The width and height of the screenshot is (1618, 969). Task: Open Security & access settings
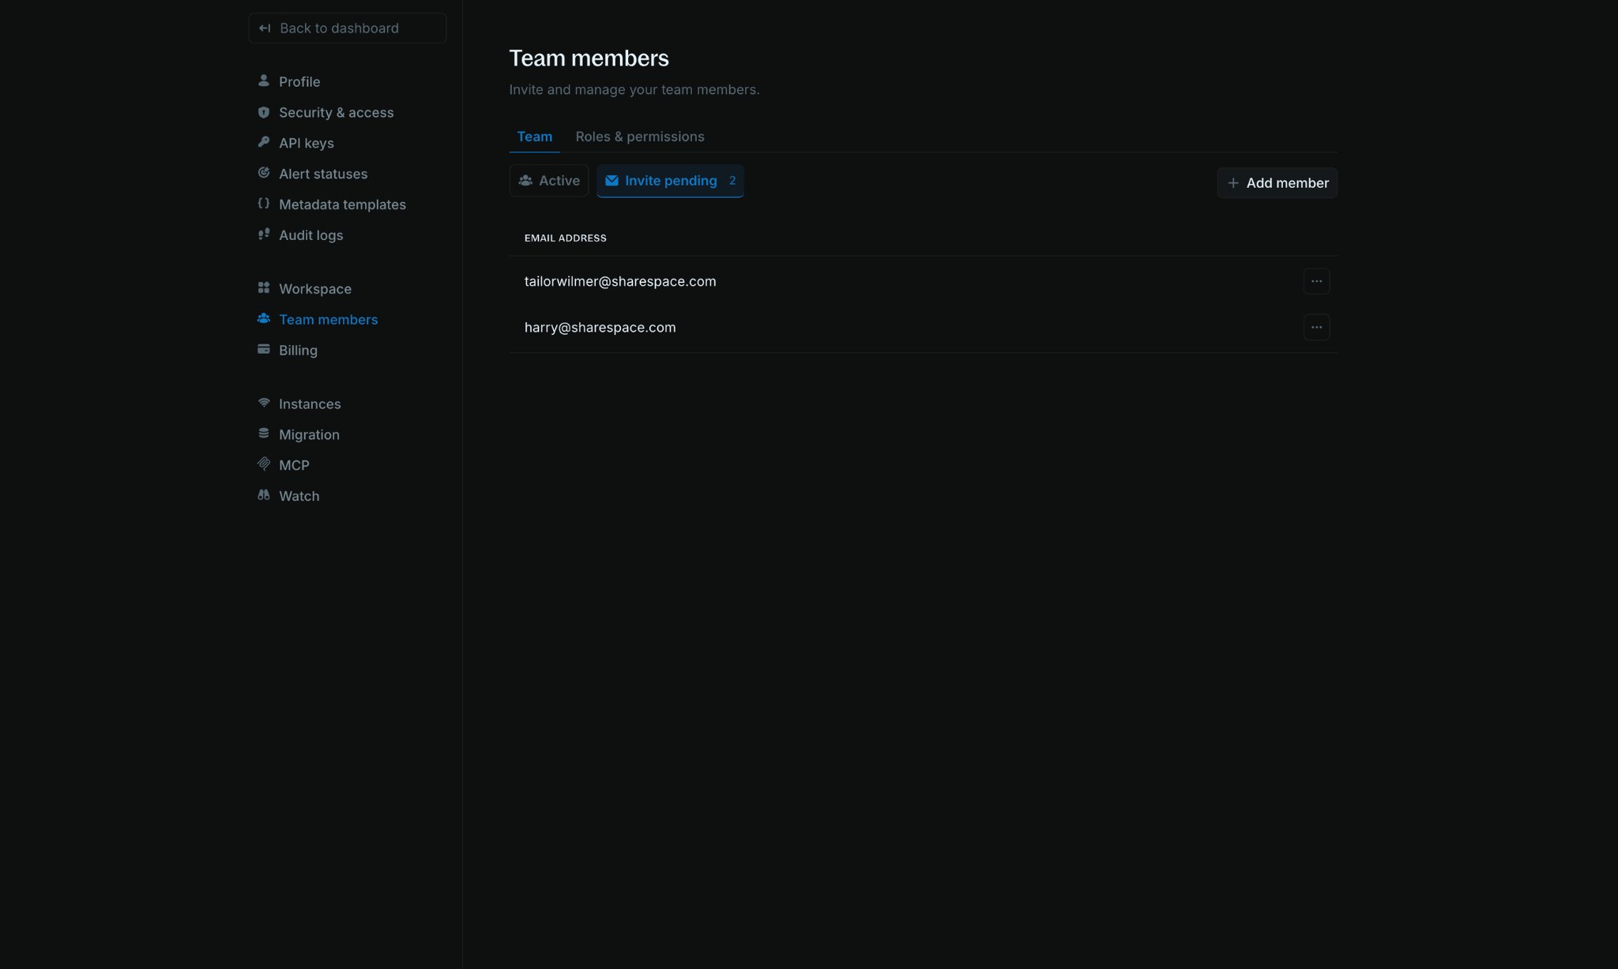(x=336, y=112)
